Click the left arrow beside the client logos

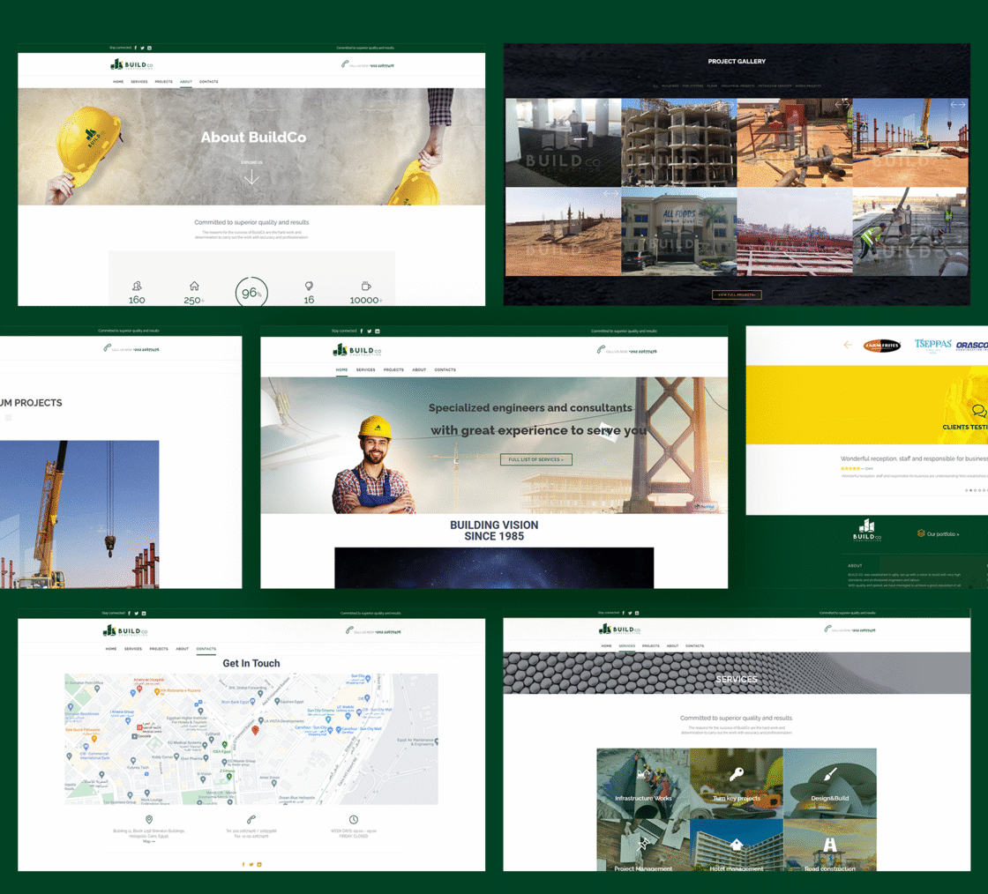848,345
